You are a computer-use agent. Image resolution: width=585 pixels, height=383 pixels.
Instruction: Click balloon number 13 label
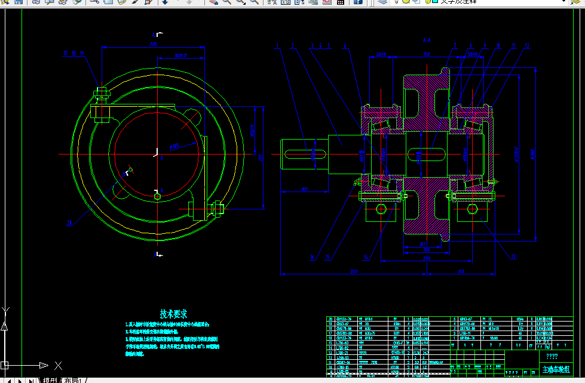tap(513, 257)
